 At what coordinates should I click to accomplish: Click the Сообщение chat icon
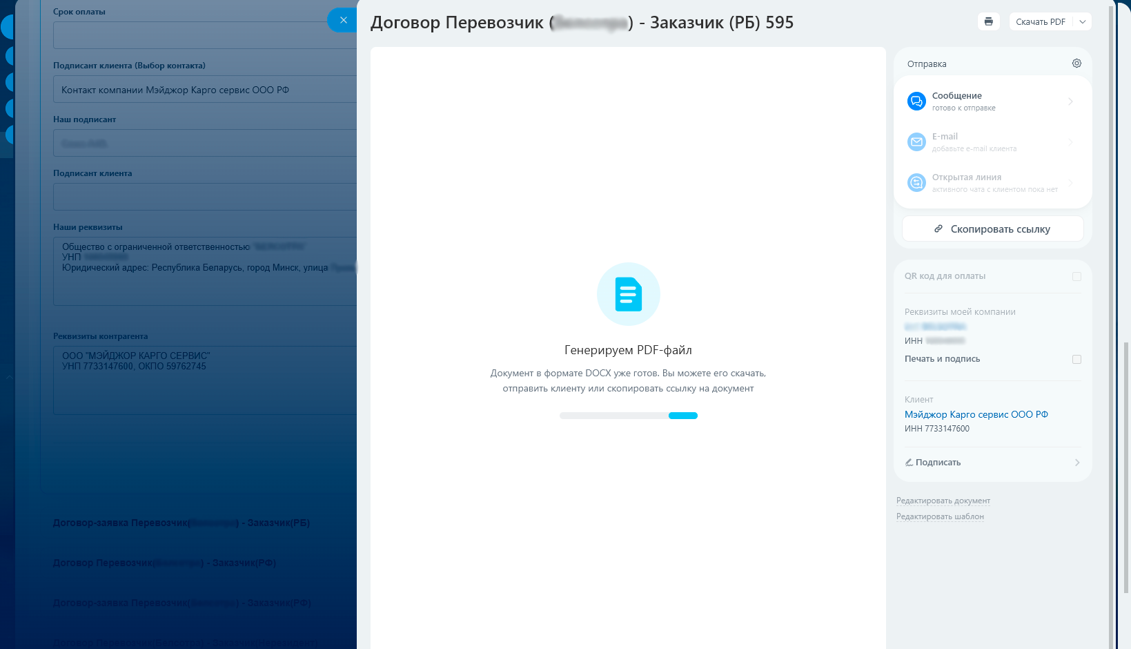[916, 101]
